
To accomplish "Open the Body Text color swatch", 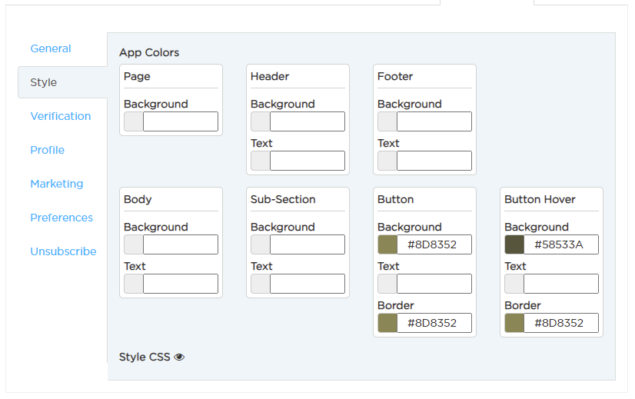I will click(134, 284).
